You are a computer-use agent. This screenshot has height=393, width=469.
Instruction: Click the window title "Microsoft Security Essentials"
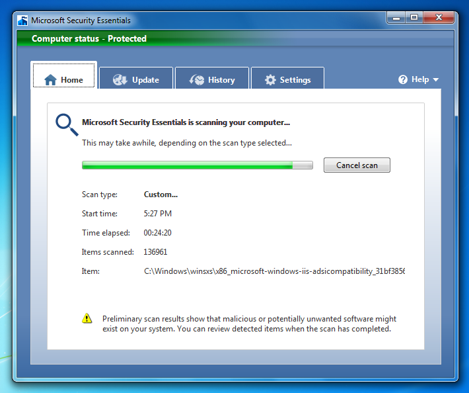(x=81, y=21)
